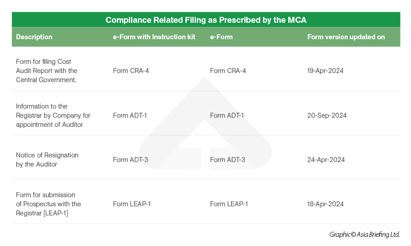Click the 'Graphic © Asia Briefing Ltd.' credit
This screenshot has width=411, height=246.
click(364, 235)
